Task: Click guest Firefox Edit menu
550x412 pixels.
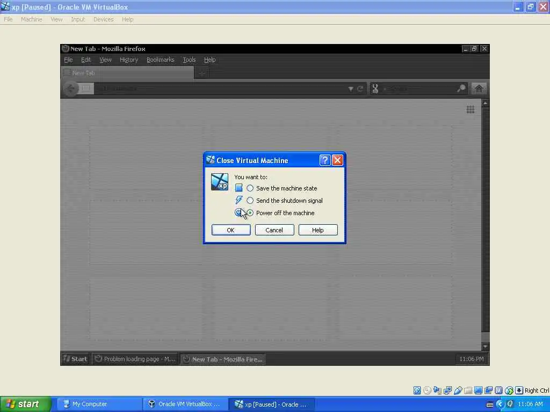Action: tap(86, 60)
